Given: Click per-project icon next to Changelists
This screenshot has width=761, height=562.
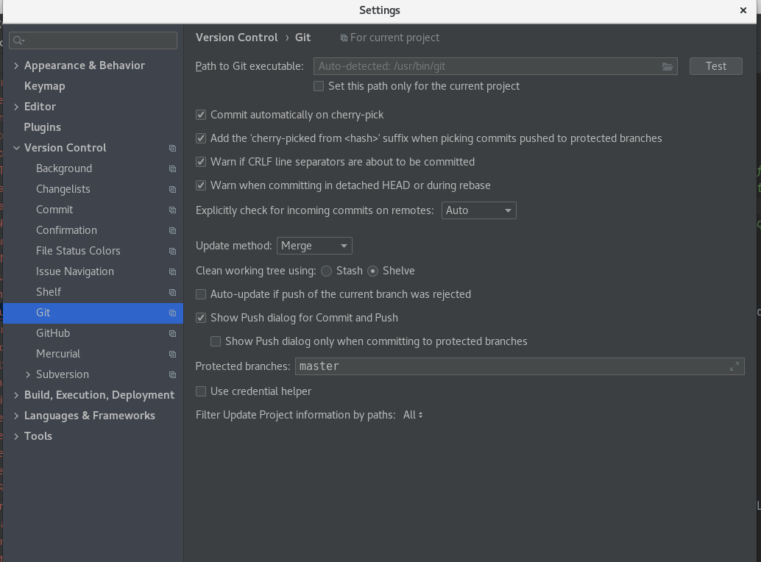Looking at the screenshot, I should click(x=172, y=189).
